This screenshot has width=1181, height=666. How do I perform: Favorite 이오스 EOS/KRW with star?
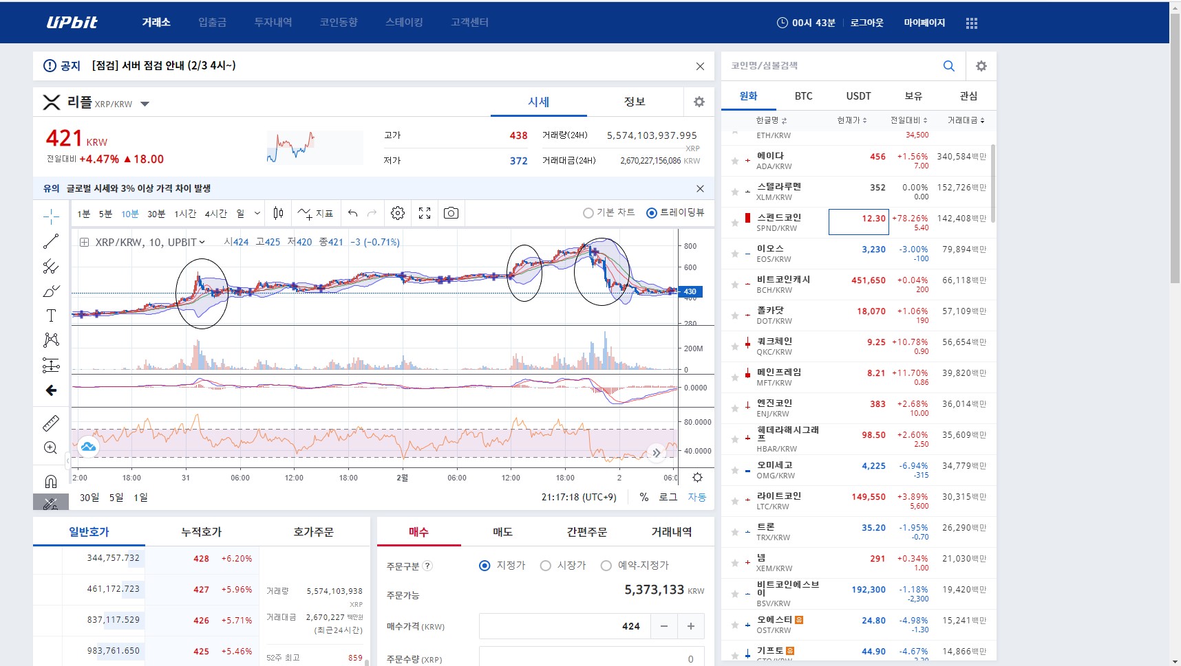click(735, 254)
